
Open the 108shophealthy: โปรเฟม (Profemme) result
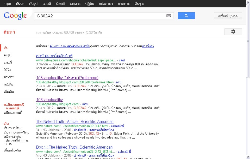67,78
